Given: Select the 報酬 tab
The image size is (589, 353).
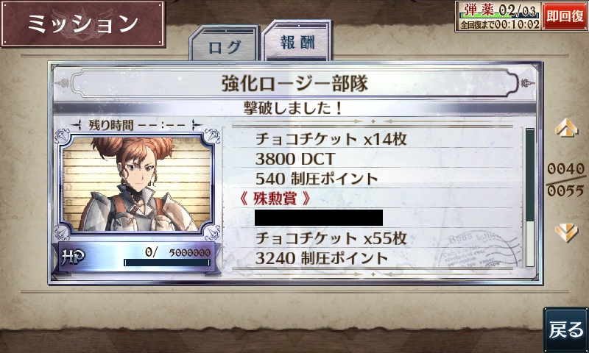Looking at the screenshot, I should click(x=297, y=40).
